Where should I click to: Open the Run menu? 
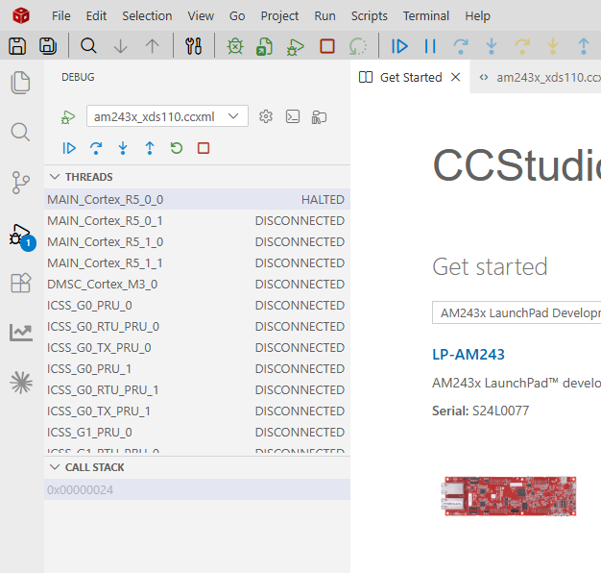pos(325,15)
